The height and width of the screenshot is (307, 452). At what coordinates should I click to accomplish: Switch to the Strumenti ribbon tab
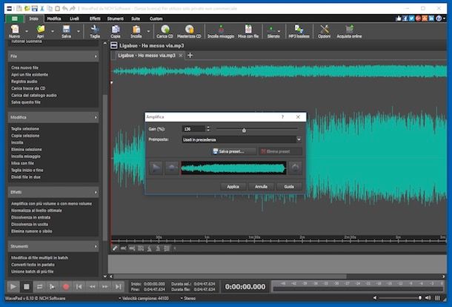click(116, 19)
